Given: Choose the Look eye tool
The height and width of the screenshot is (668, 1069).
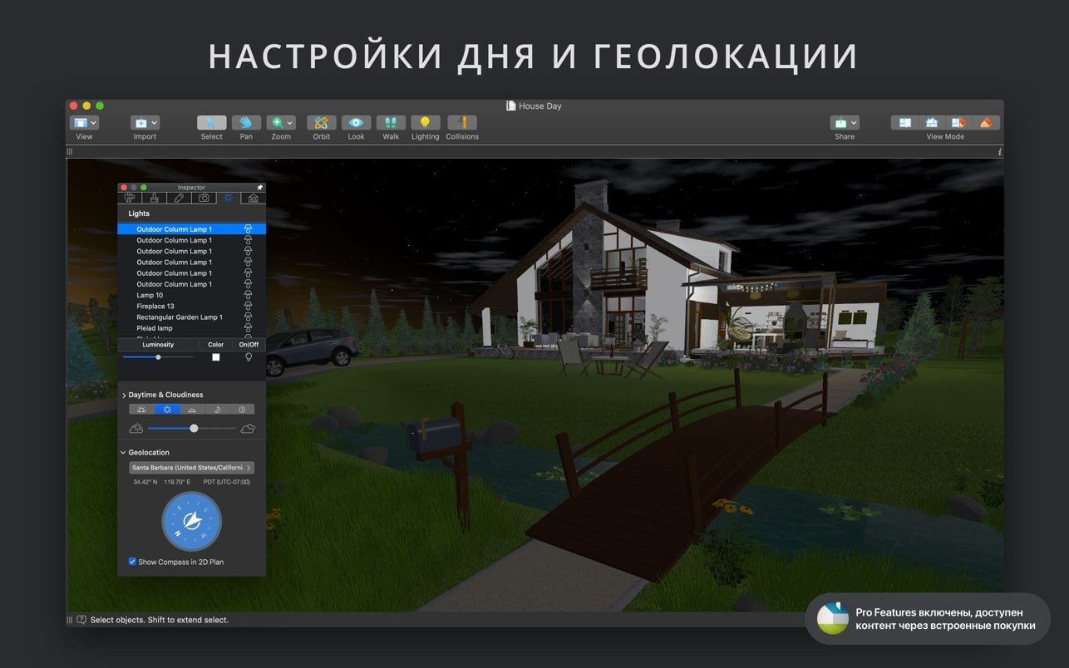Looking at the screenshot, I should (356, 123).
